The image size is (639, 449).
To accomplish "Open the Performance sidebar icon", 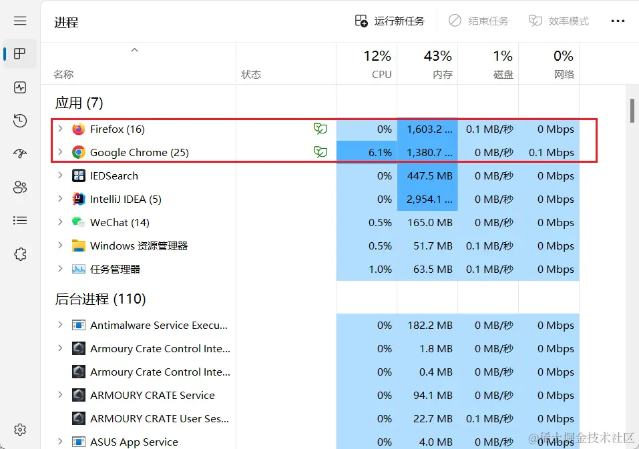I will click(20, 87).
